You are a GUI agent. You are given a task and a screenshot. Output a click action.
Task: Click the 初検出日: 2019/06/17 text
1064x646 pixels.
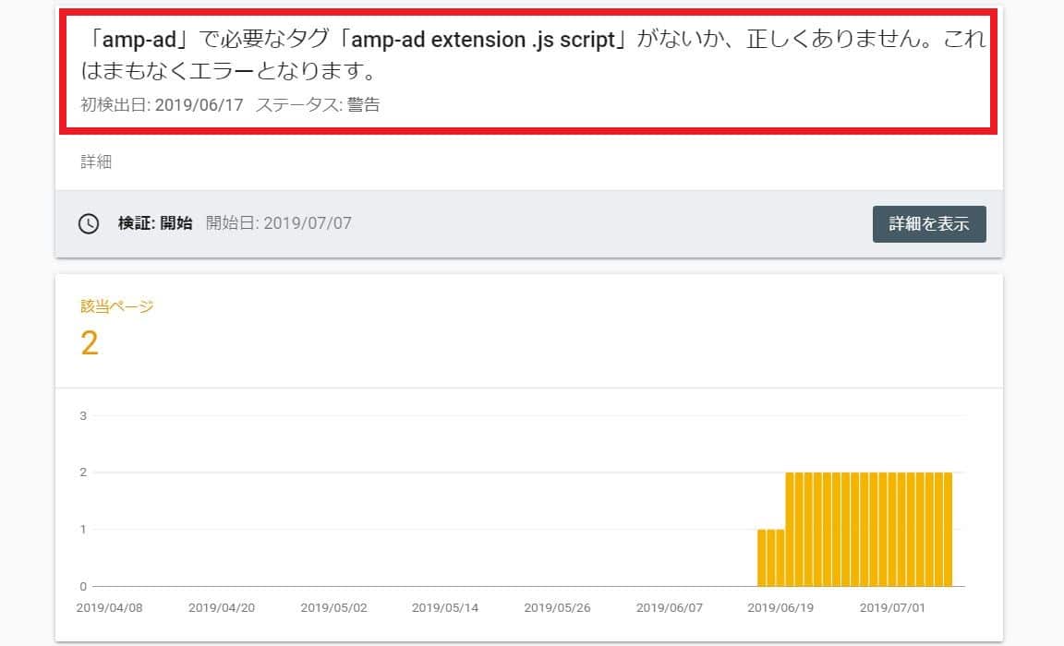coord(163,105)
